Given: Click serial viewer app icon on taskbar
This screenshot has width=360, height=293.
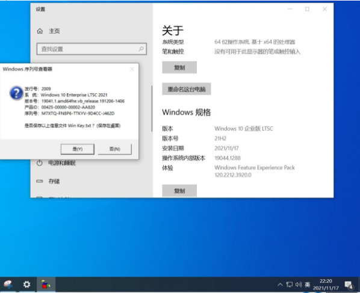Looking at the screenshot, I should [46, 285].
